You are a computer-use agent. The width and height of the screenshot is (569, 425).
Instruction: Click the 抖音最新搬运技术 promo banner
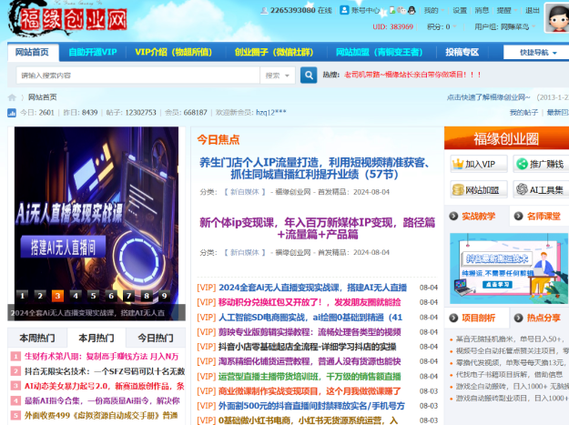click(x=509, y=268)
